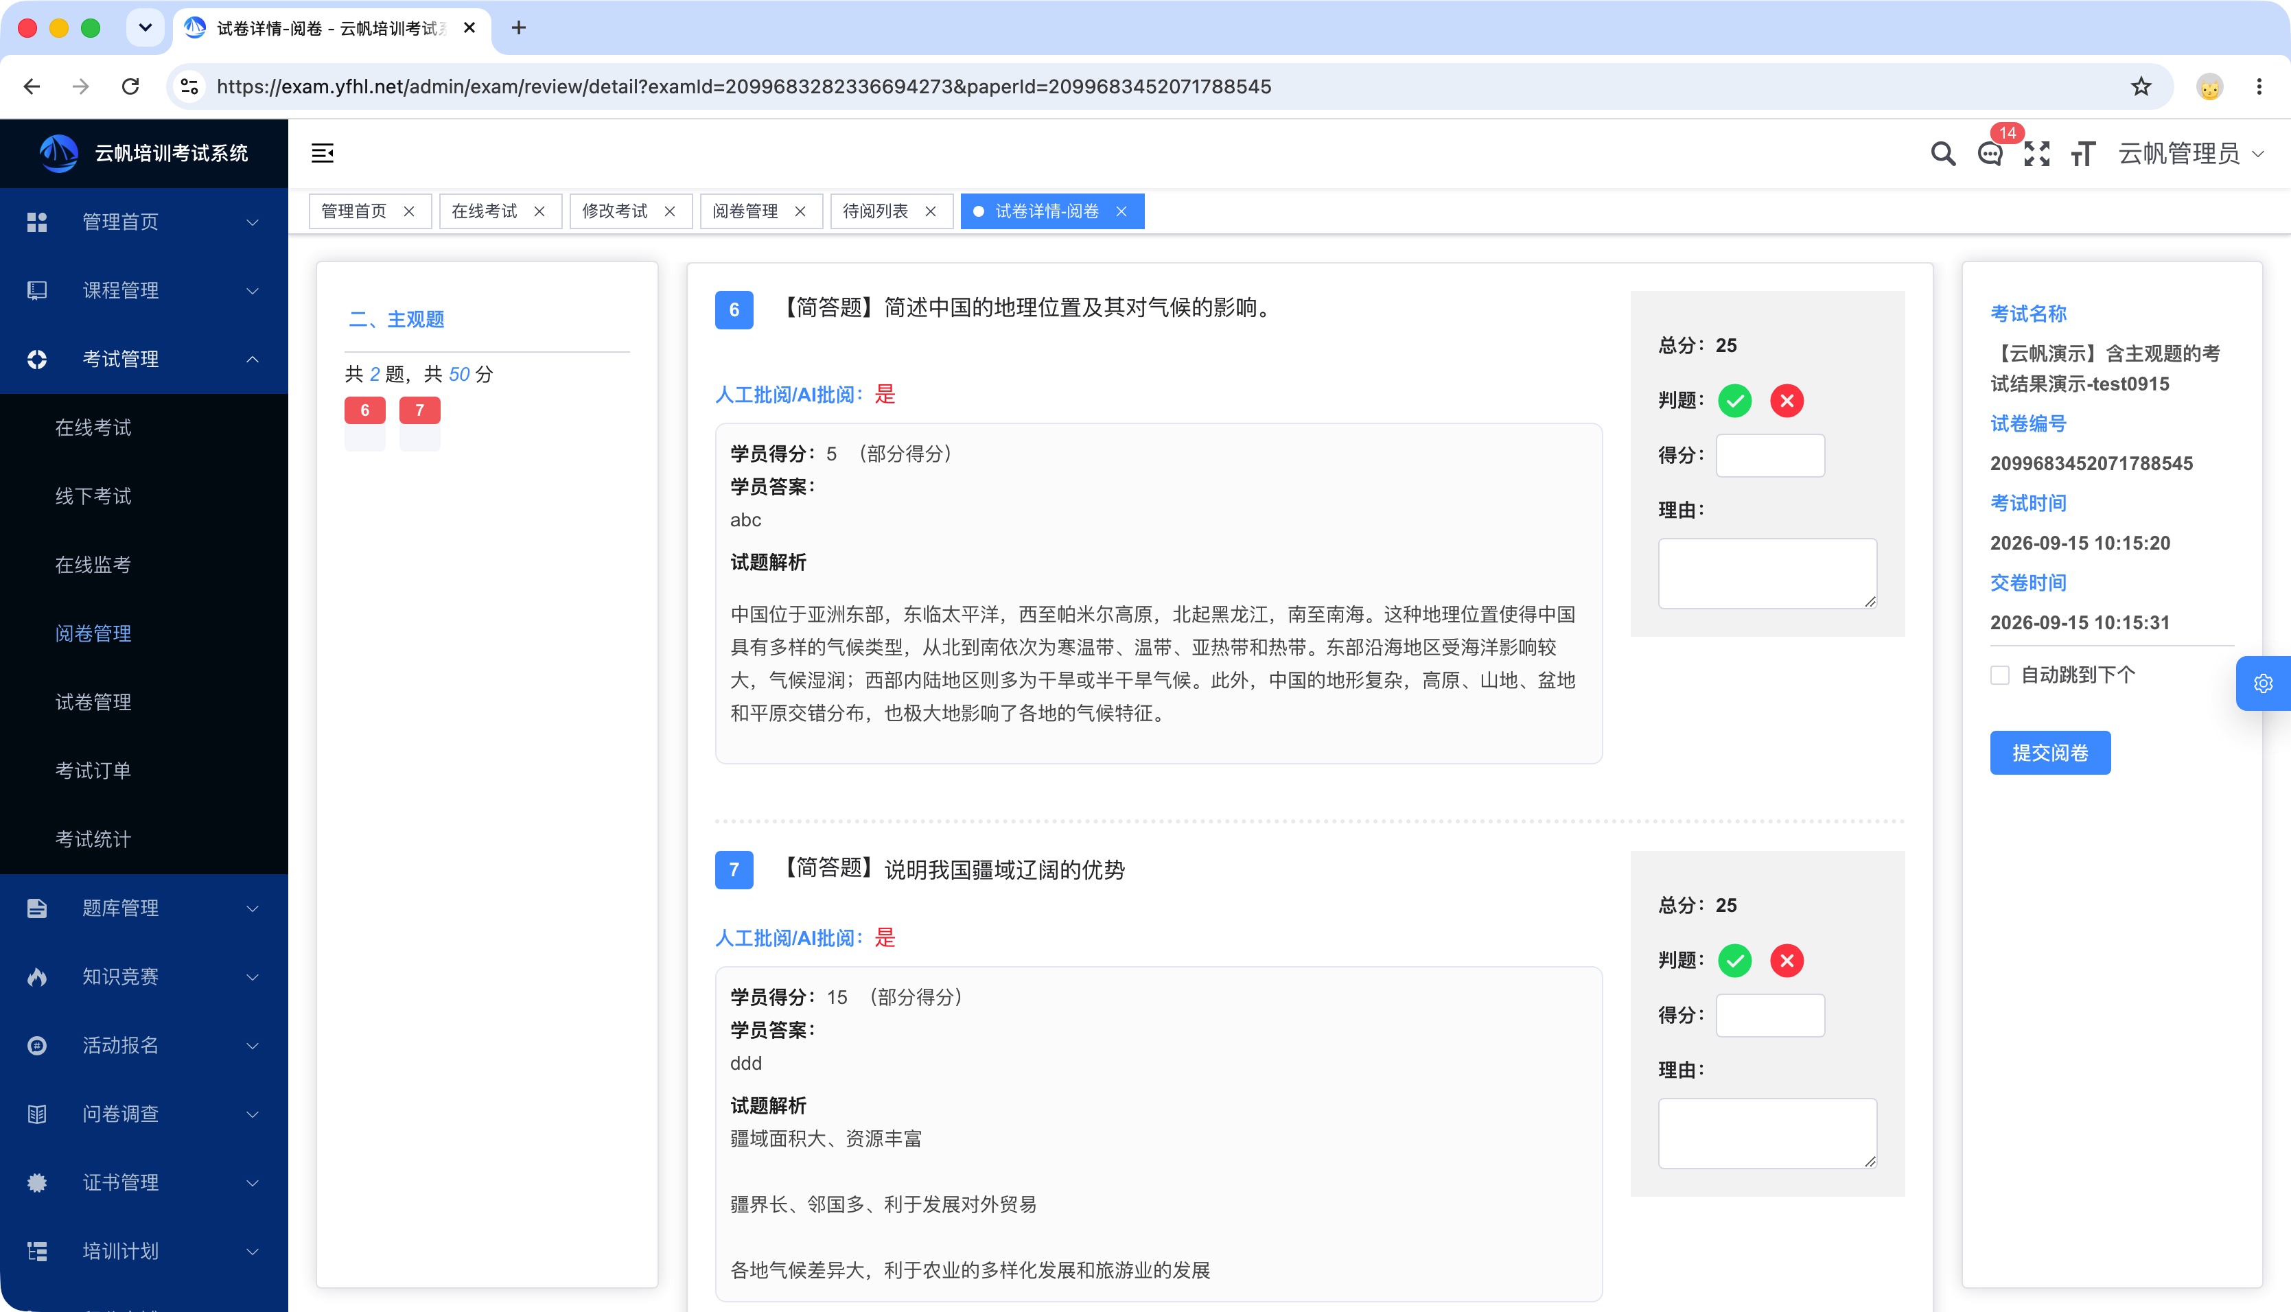Click the 问卷调查 sidebar icon

(37, 1114)
